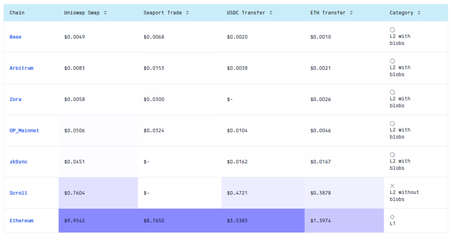This screenshot has height=236, width=452.
Task: Open the Scroll chain link
Action: pos(18,193)
